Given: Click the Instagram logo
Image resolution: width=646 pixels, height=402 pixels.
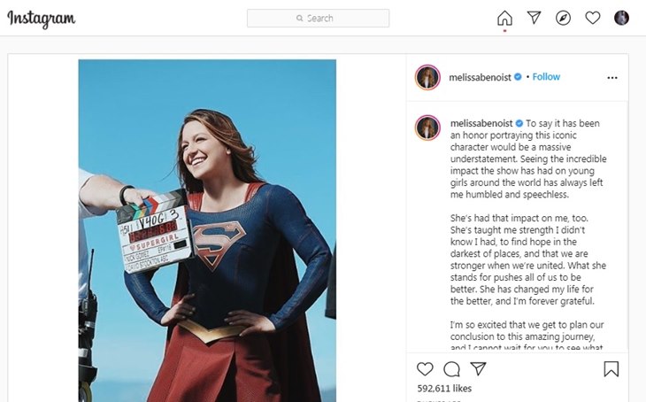Looking at the screenshot, I should tap(42, 18).
